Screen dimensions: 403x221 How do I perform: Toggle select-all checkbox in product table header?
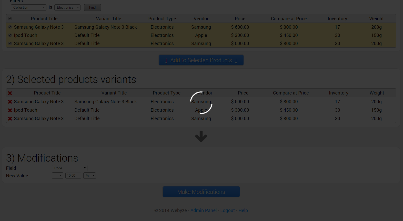(x=10, y=18)
